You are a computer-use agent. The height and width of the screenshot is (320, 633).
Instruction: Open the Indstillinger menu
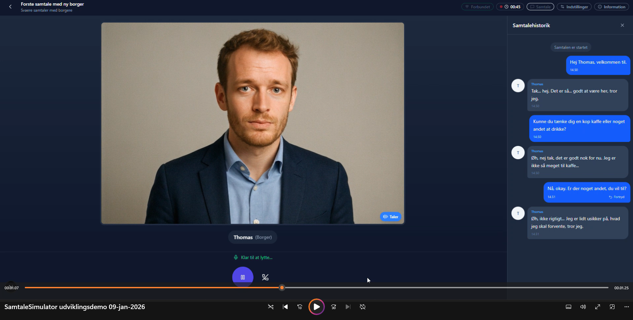[574, 7]
